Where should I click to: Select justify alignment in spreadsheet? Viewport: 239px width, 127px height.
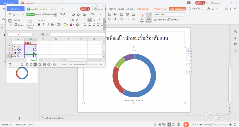pyautogui.click(x=98, y=24)
